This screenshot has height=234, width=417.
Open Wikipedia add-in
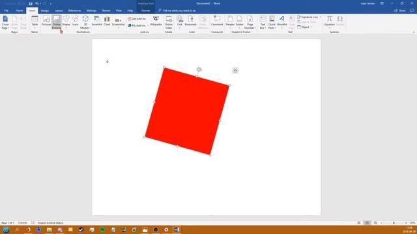(x=156, y=21)
